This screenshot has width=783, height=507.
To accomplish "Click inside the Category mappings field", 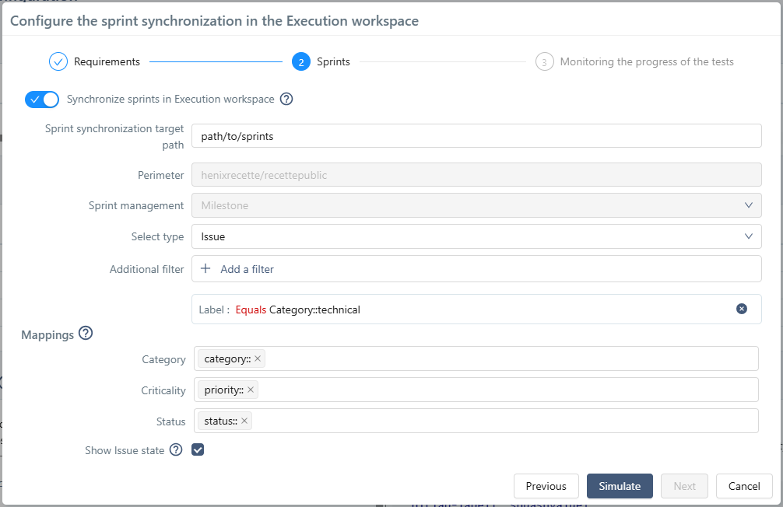I will (x=467, y=358).
